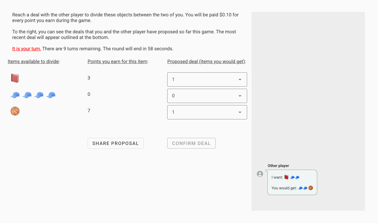
Task: Click the red book item icon
Action: click(x=15, y=78)
